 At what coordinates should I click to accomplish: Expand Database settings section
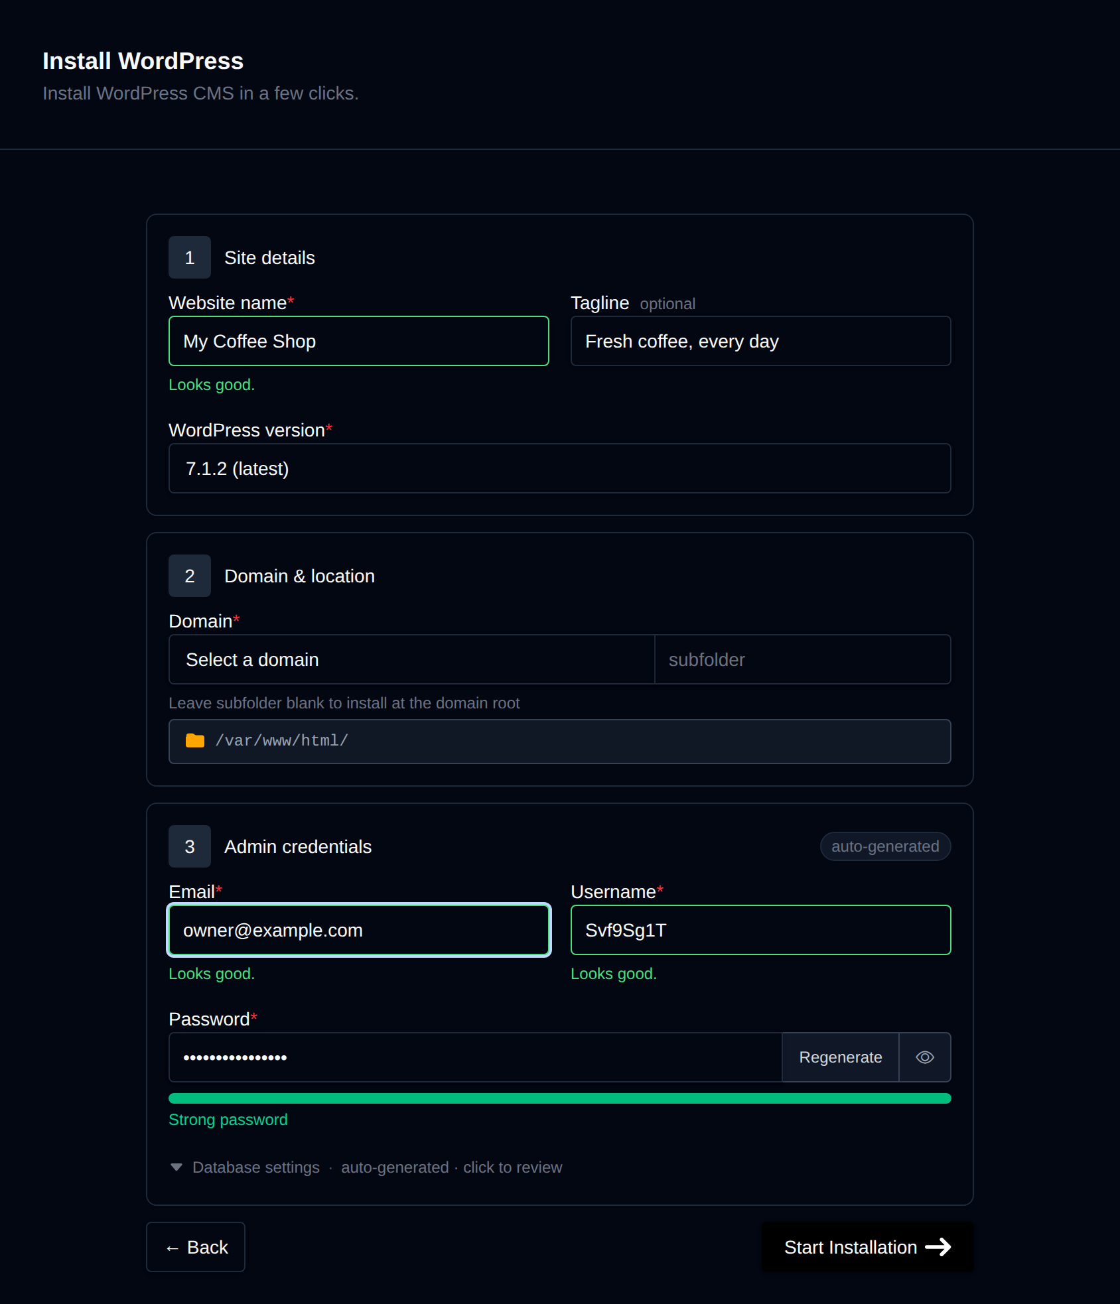tap(366, 1167)
